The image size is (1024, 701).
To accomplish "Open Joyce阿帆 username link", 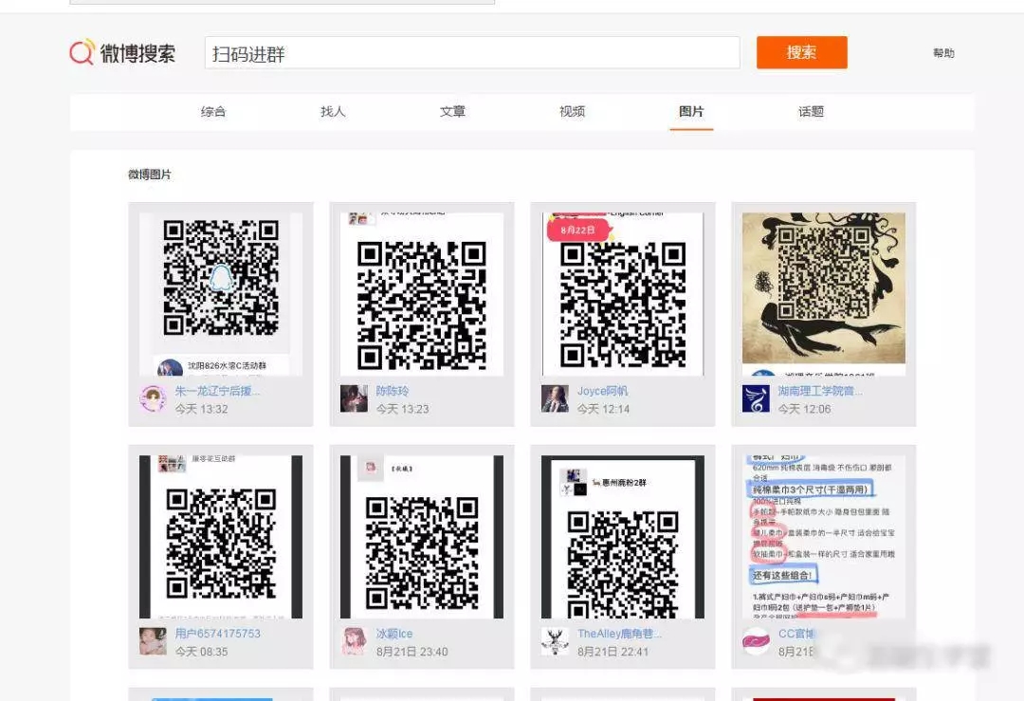I will pos(602,391).
